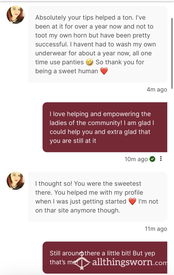
Task: Click the '4m ago' timestamp
Action: tap(157, 89)
